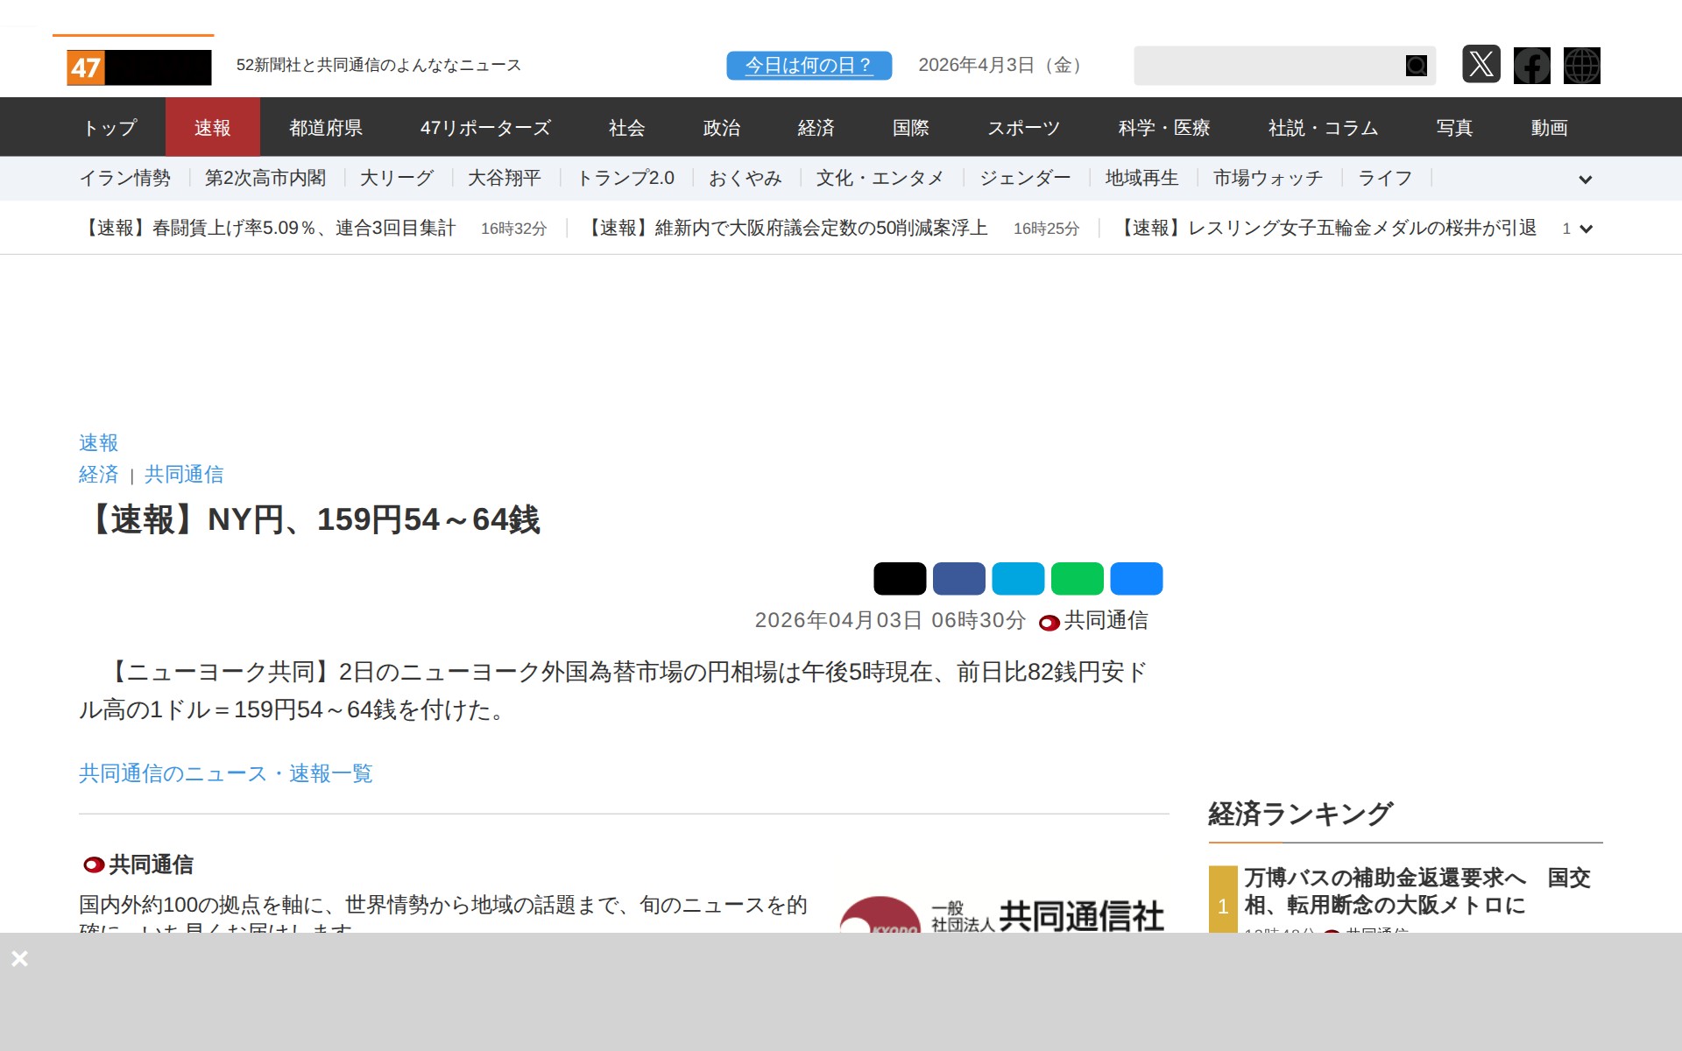Close the bottom ad banner
The width and height of the screenshot is (1682, 1051).
(19, 959)
